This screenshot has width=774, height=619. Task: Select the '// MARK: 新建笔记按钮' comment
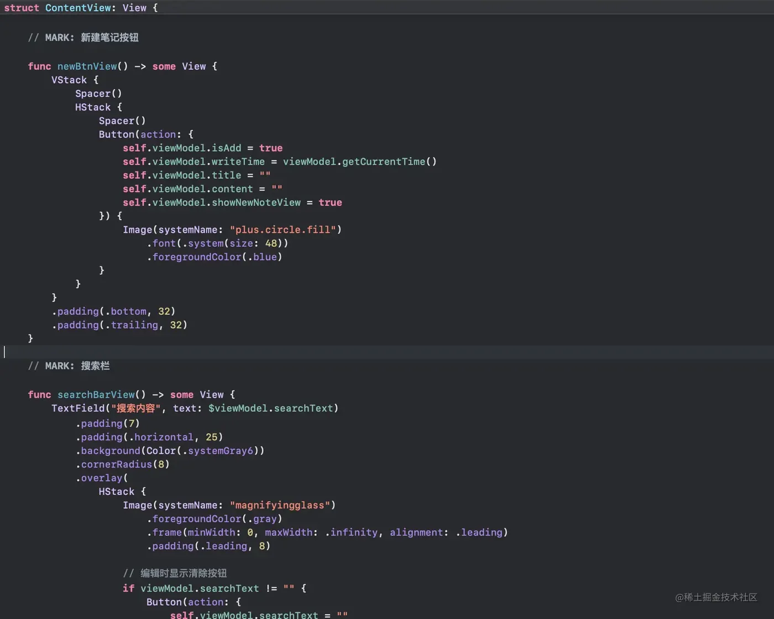pyautogui.click(x=83, y=38)
